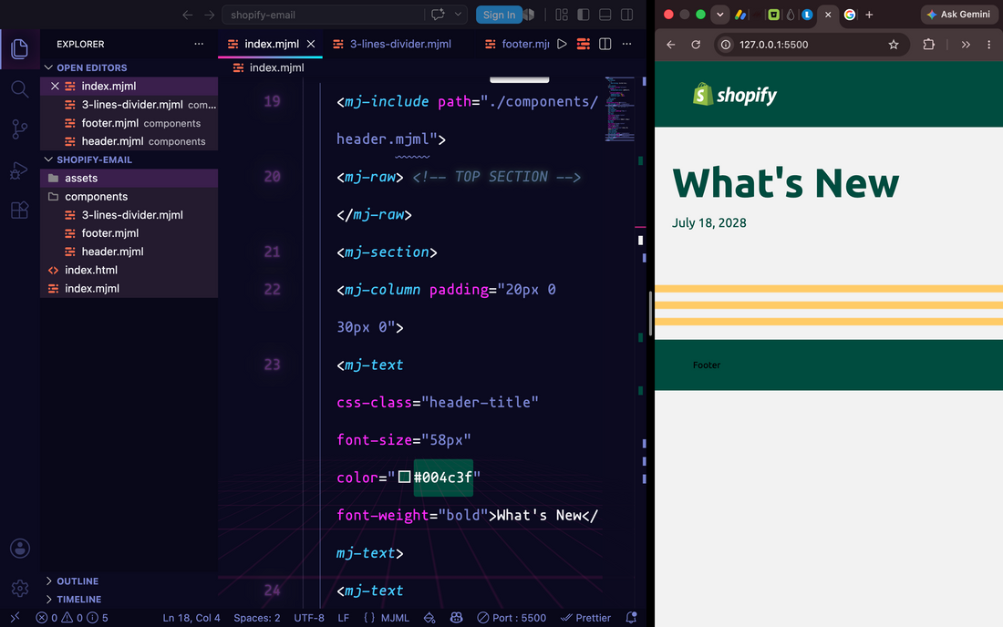The height and width of the screenshot is (627, 1003).
Task: Go back in VS Code navigation
Action: [x=188, y=15]
